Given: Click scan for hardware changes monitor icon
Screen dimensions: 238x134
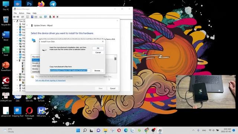Looking at the screenshot, I should [45, 17].
